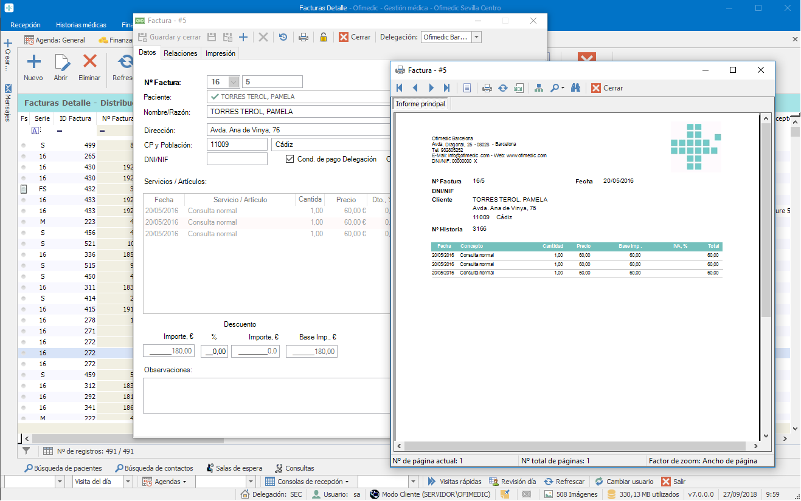This screenshot has height=501, width=801.
Task: Open the Delegación dropdown
Action: click(476, 37)
